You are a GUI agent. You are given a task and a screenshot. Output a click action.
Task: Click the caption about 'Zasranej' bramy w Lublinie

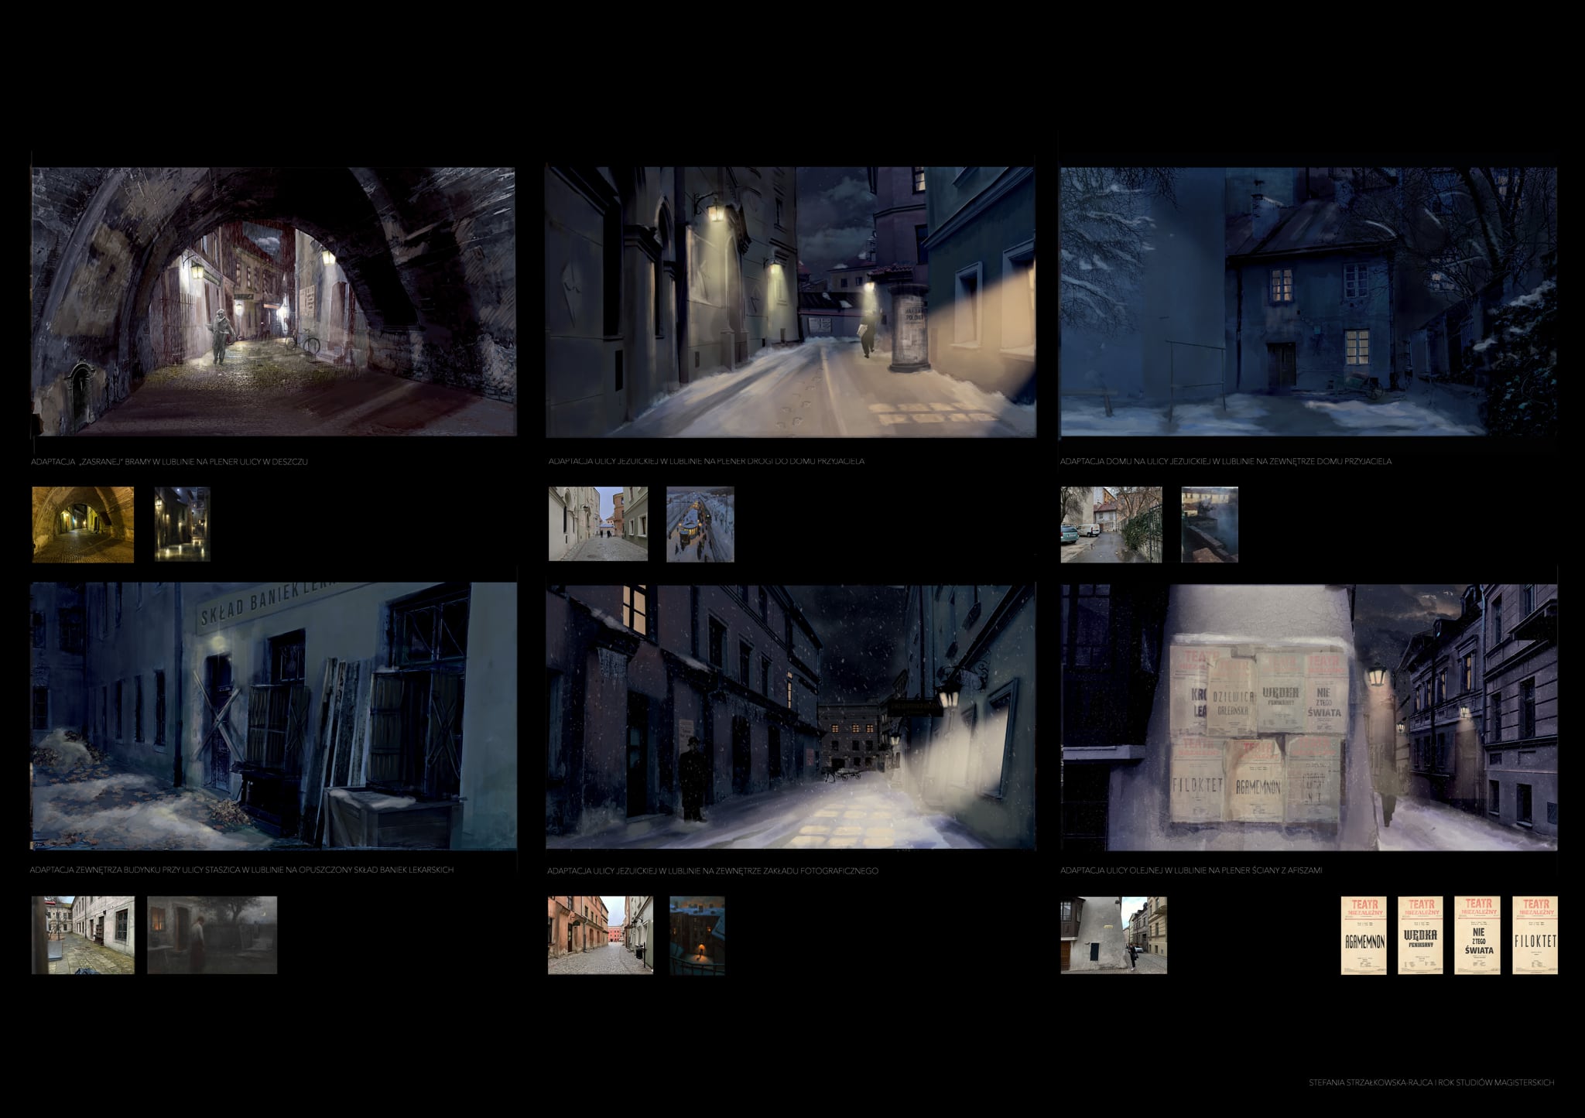tap(169, 461)
